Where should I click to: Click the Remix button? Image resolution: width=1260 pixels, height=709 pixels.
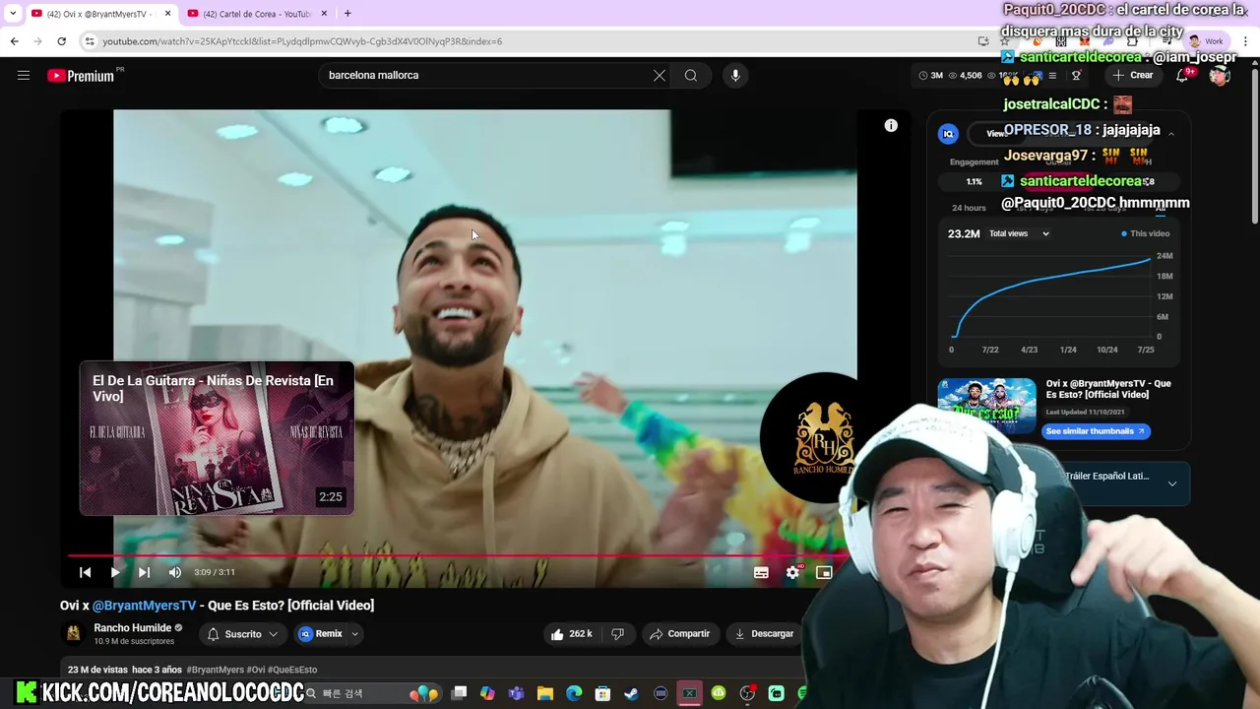coord(321,634)
